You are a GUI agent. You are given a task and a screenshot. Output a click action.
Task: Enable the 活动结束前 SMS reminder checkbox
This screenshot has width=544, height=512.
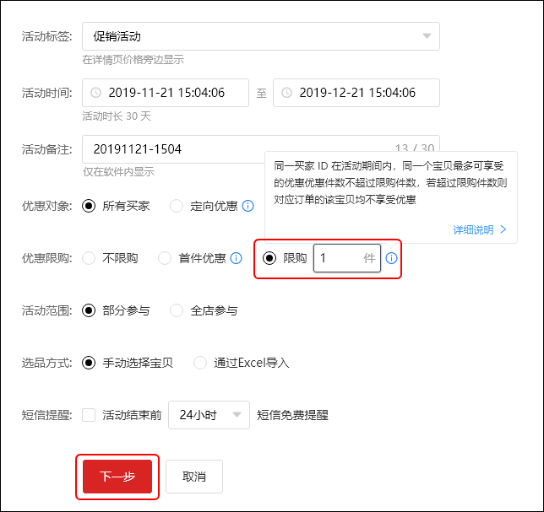point(89,415)
